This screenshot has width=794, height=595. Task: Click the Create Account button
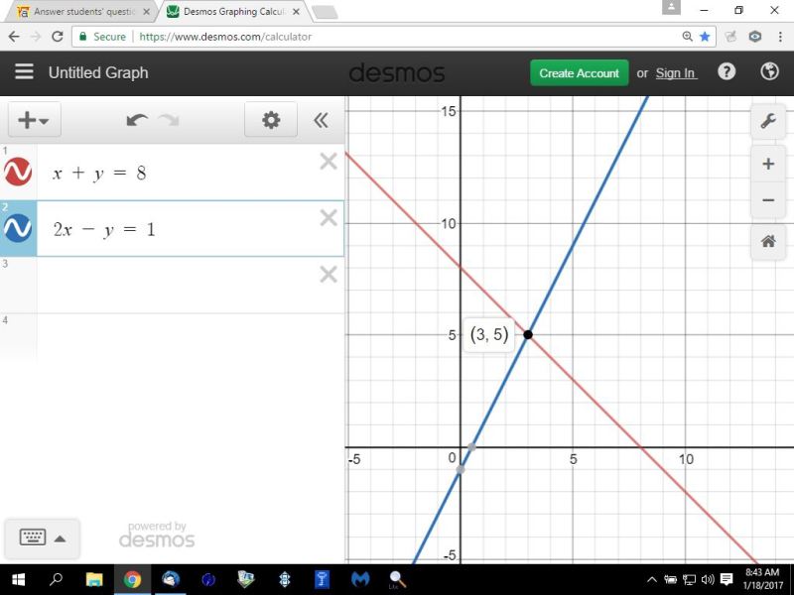point(580,73)
